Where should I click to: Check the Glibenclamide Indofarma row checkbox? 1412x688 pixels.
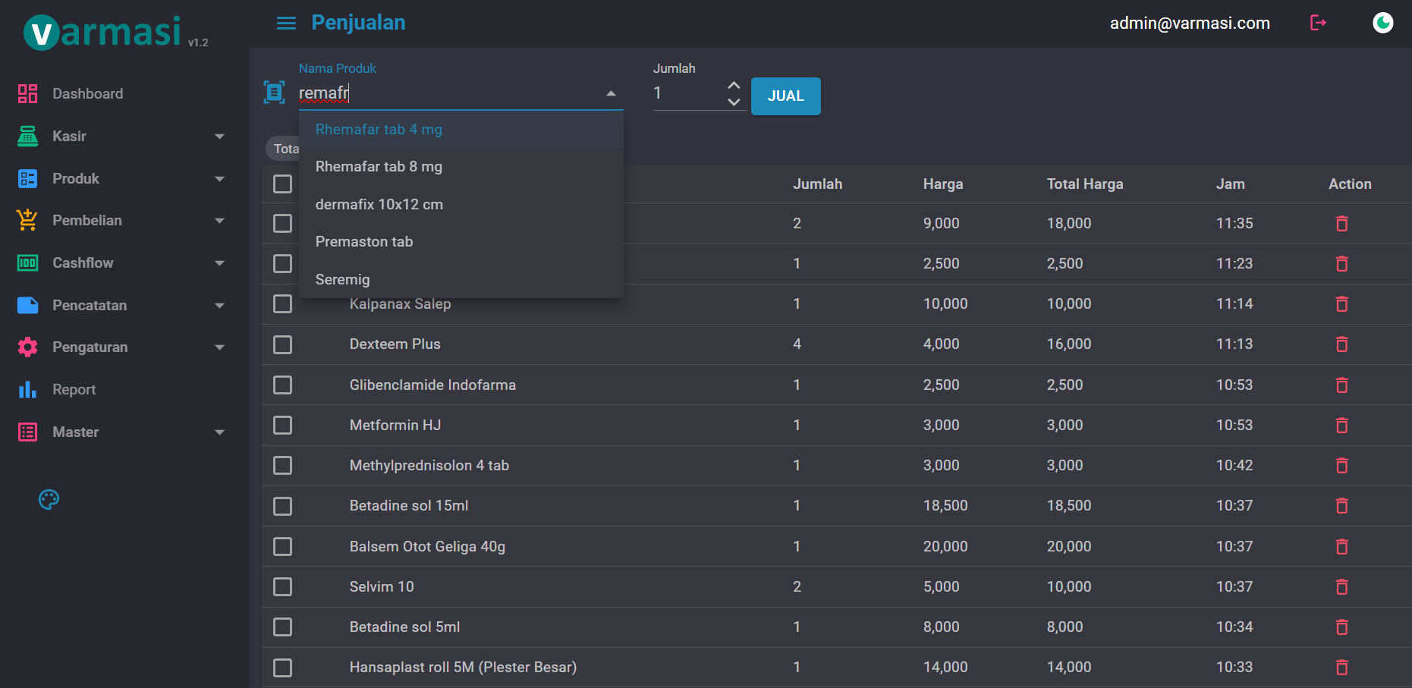pyautogui.click(x=283, y=385)
